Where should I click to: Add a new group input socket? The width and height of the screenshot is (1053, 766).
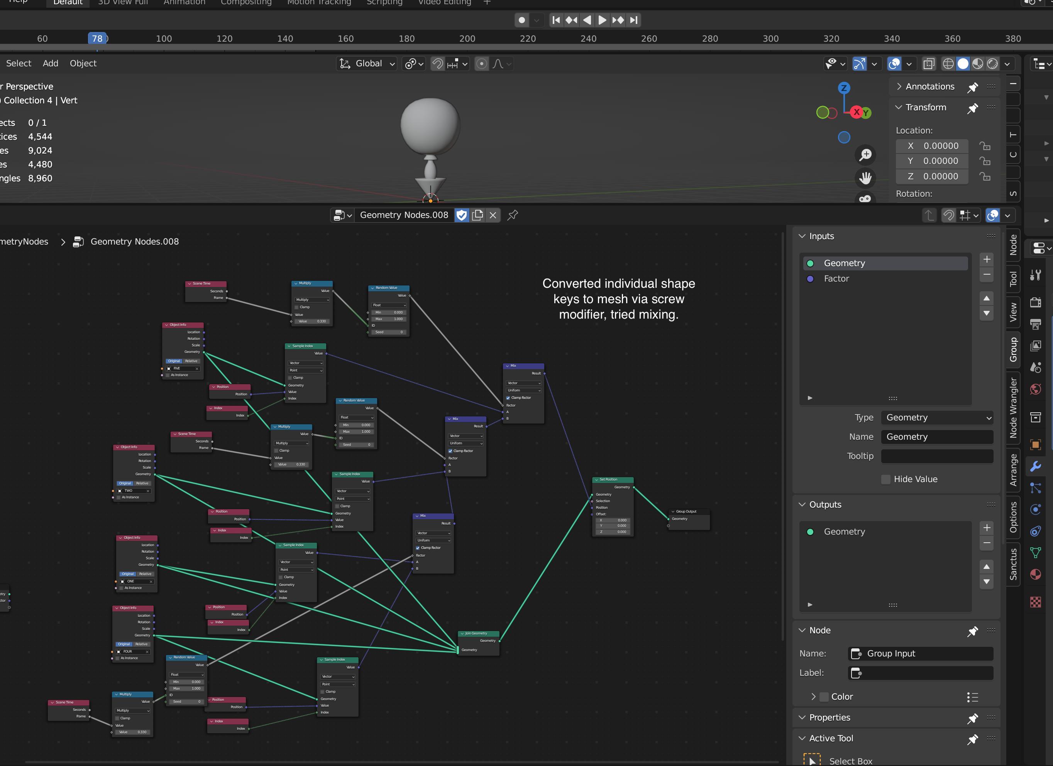pyautogui.click(x=987, y=259)
